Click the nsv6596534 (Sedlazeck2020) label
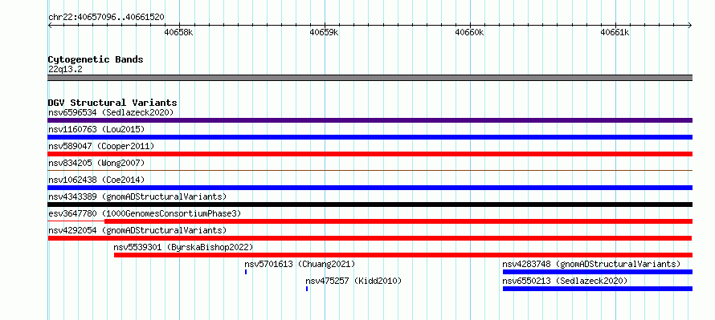The image size is (715, 320). 111,112
